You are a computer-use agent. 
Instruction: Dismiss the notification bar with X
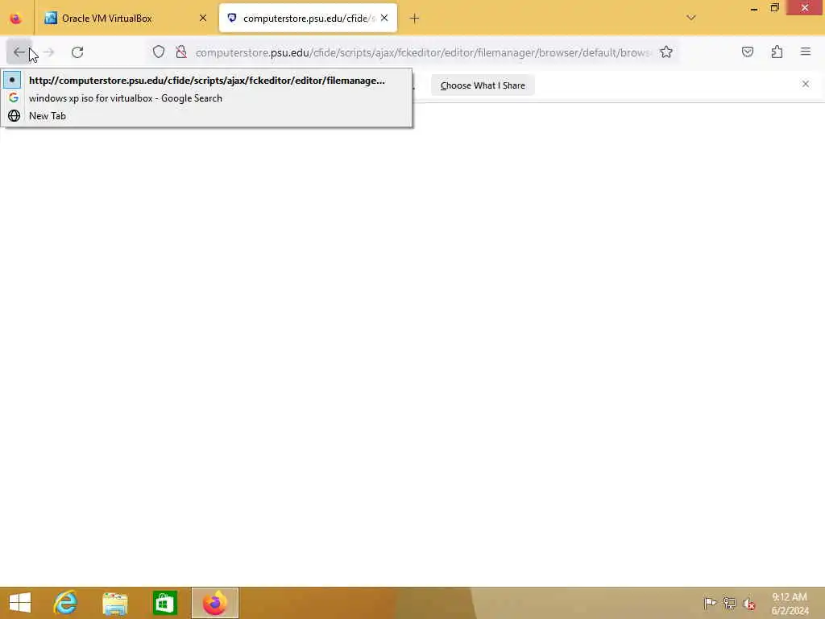pyautogui.click(x=806, y=84)
